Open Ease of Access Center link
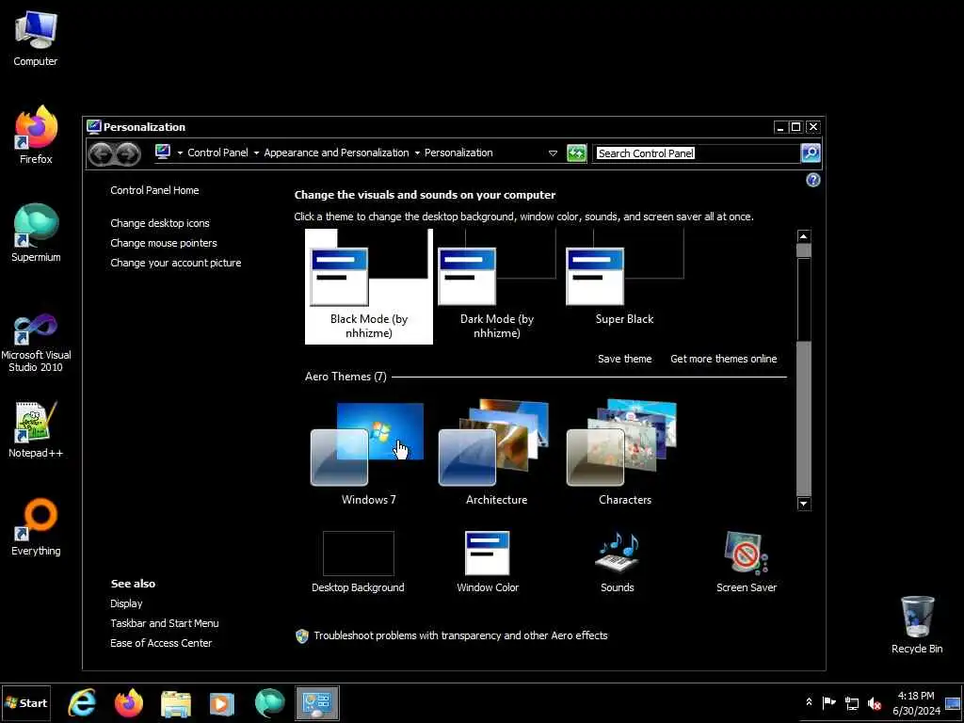The image size is (964, 723). coord(161,643)
